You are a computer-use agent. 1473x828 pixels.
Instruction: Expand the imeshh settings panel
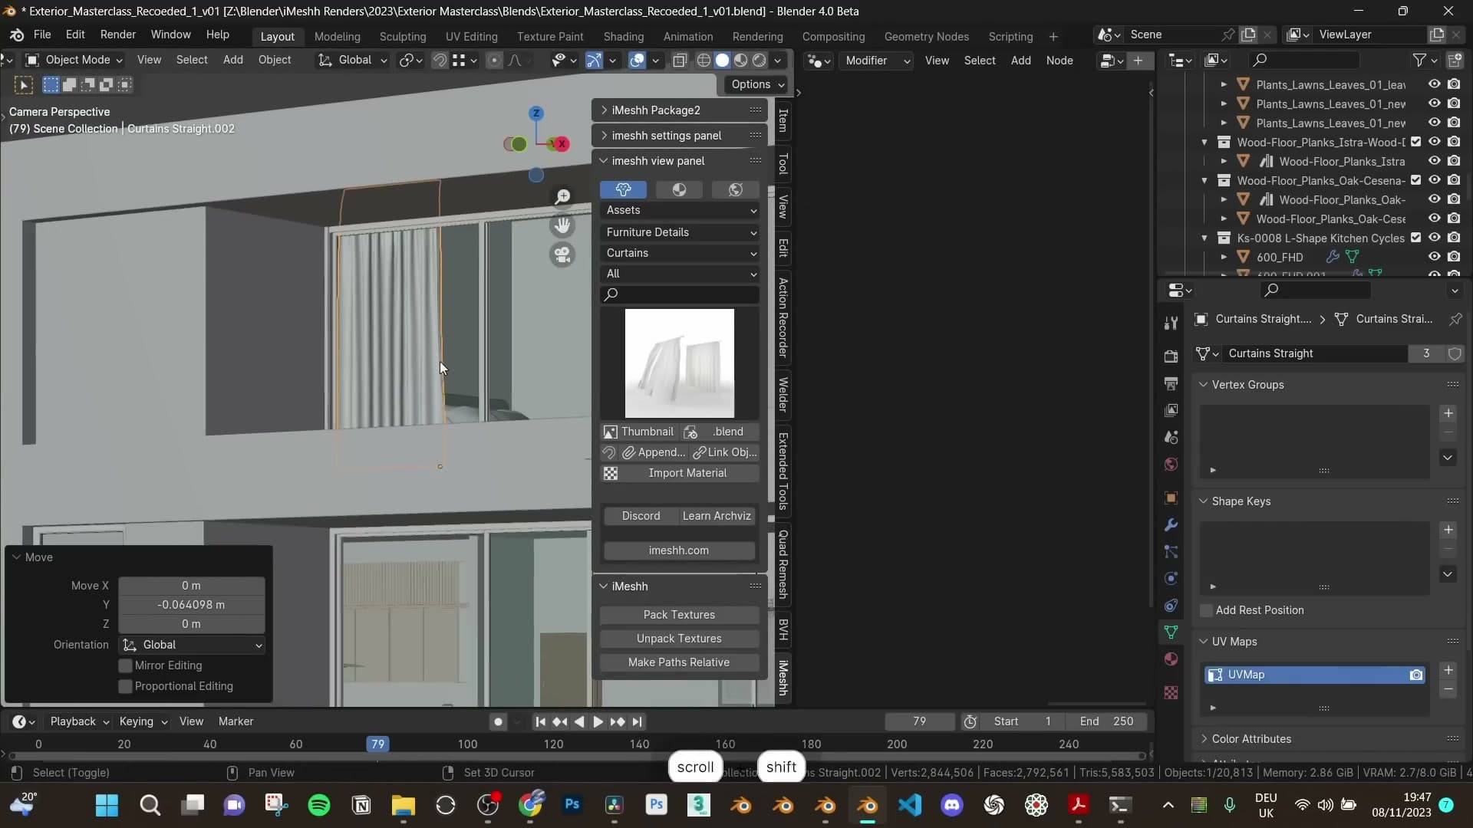pyautogui.click(x=680, y=136)
